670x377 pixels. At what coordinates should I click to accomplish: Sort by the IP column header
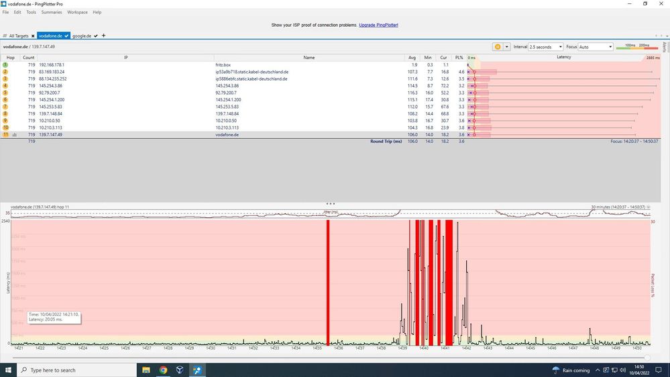pyautogui.click(x=125, y=57)
